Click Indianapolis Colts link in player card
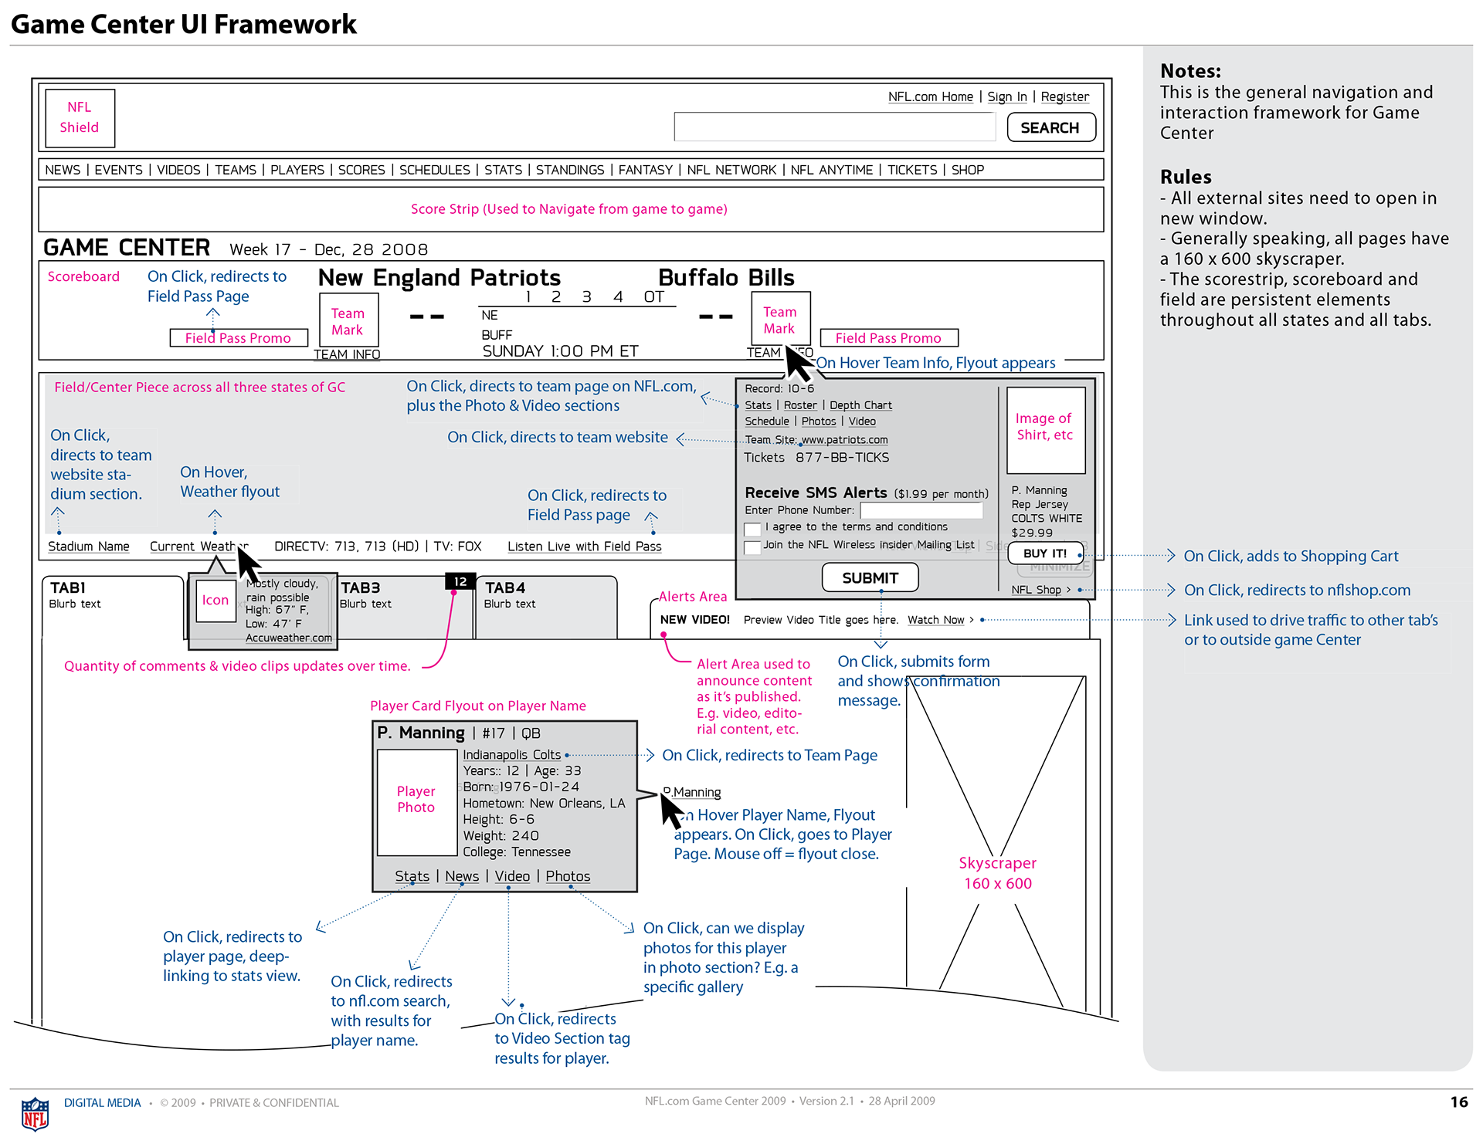Screen dimensions: 1483x1134 pos(512,755)
